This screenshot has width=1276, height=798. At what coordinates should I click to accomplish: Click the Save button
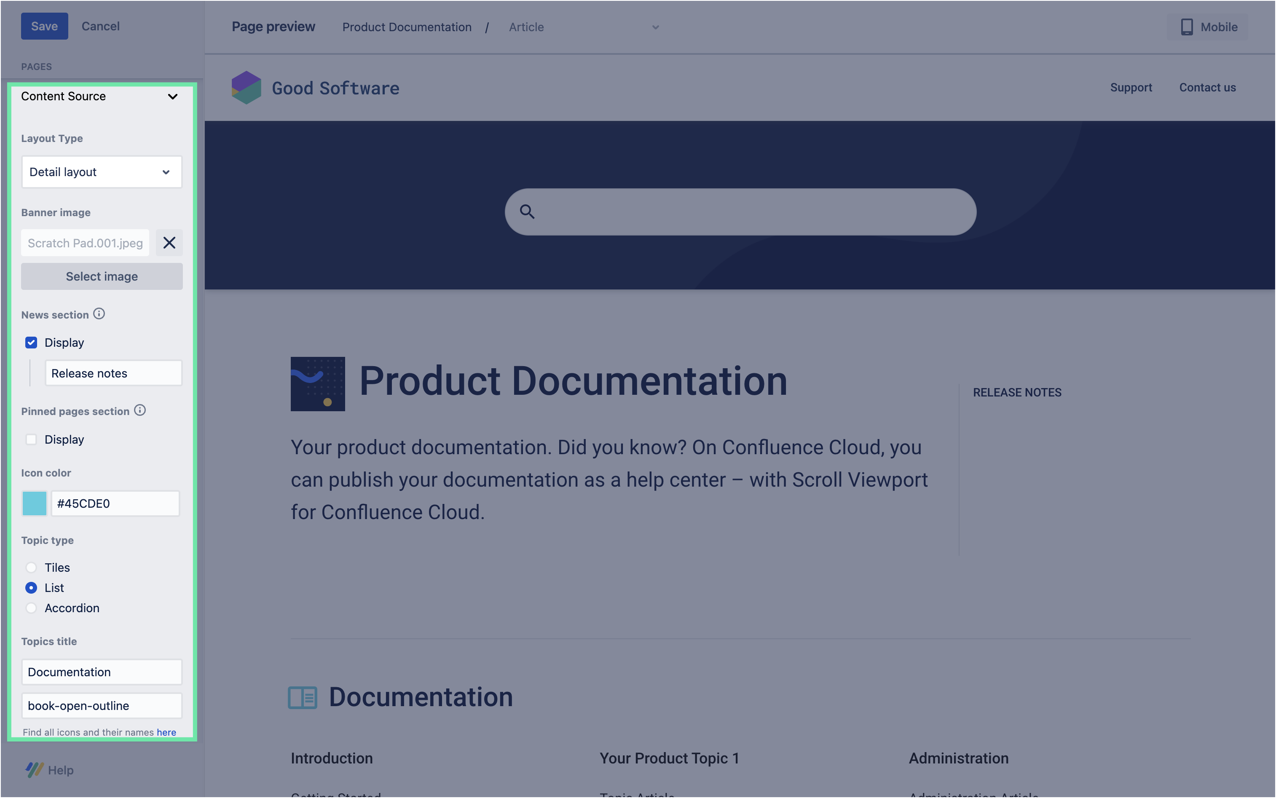click(x=44, y=27)
